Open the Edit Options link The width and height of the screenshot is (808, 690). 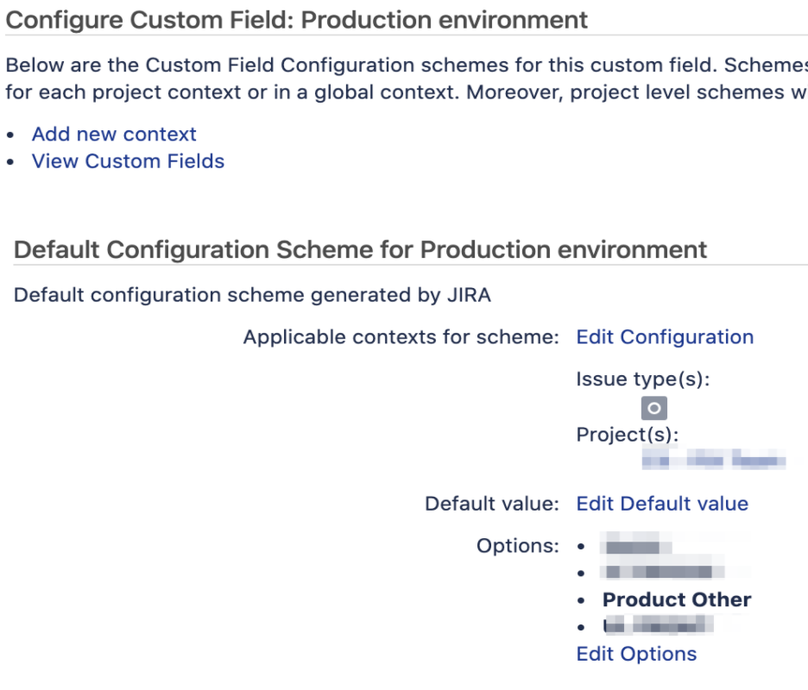(636, 654)
